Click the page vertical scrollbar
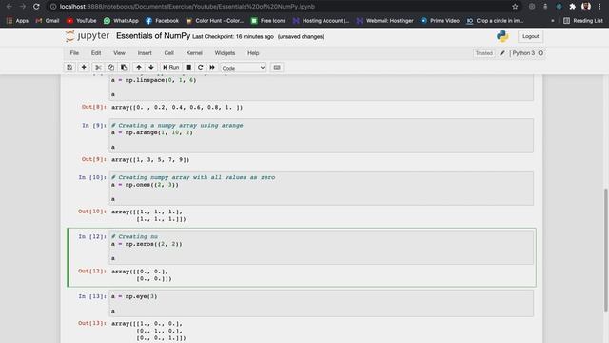609x343 pixels. (x=606, y=249)
